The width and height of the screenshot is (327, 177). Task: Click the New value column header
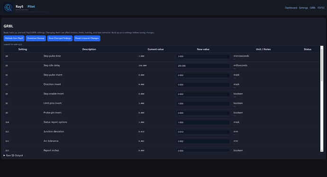pyautogui.click(x=203, y=49)
